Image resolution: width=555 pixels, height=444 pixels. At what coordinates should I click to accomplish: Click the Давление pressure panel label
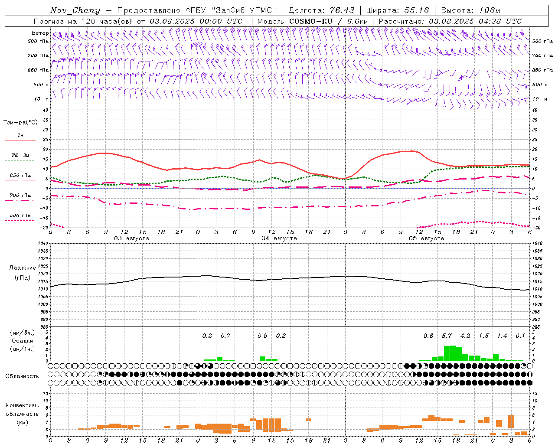[23, 268]
